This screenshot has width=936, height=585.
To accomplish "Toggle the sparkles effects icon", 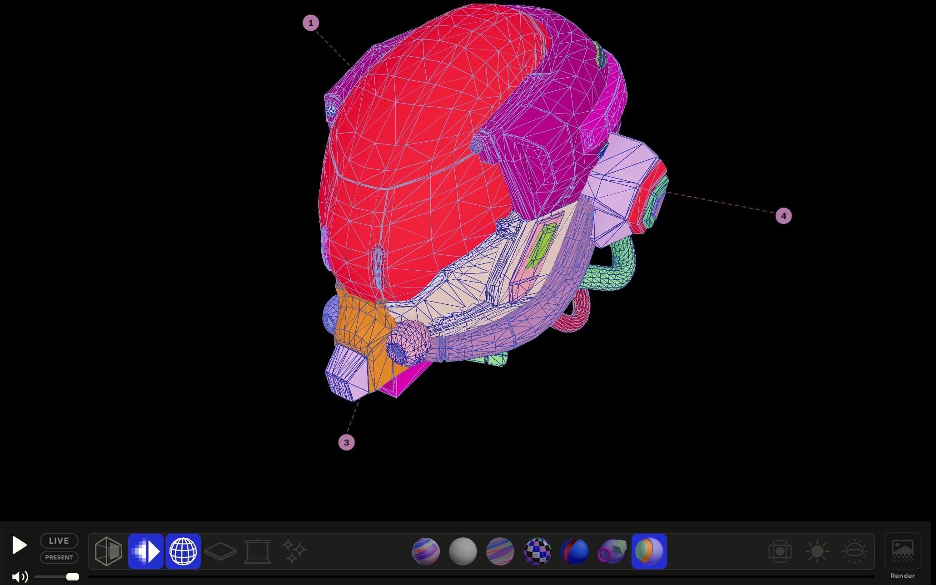I will coord(294,551).
